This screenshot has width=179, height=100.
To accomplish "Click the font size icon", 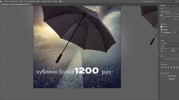I will (162, 48).
